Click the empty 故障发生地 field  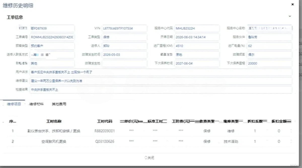(x=124, y=64)
